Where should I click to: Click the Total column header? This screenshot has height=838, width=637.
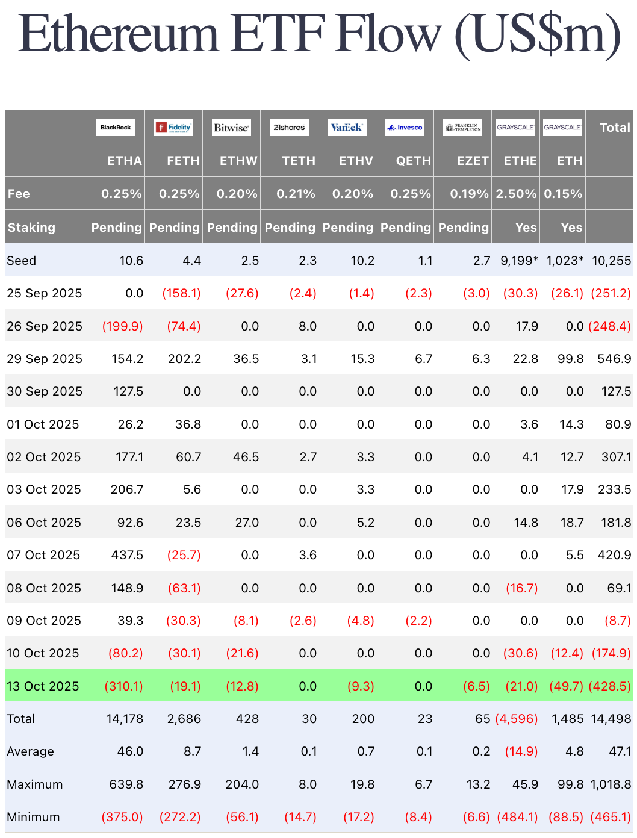pyautogui.click(x=615, y=128)
